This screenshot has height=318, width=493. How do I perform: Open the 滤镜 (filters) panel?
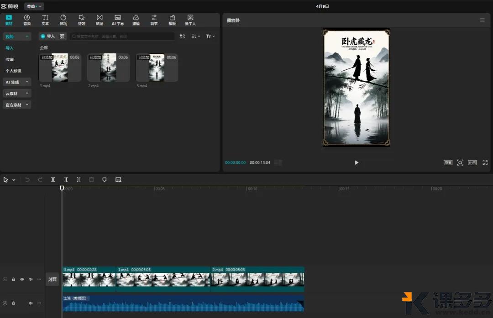coord(136,20)
